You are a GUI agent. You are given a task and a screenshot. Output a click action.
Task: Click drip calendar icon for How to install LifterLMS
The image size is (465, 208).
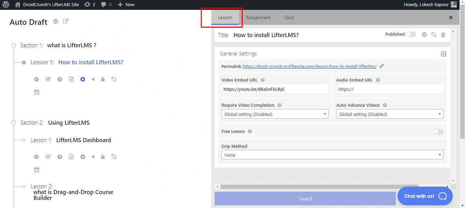click(x=36, y=92)
